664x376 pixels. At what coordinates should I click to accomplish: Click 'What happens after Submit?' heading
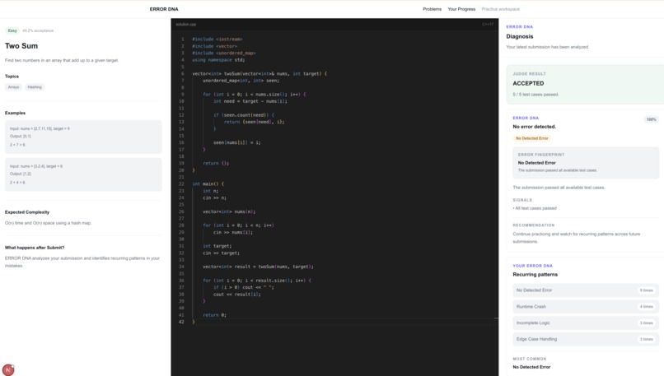(35, 248)
